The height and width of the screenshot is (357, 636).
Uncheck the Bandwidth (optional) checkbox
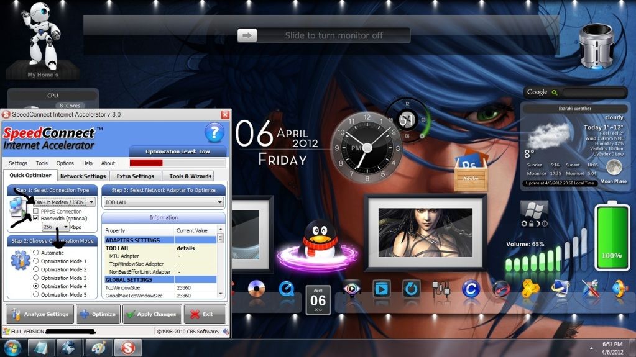click(35, 218)
